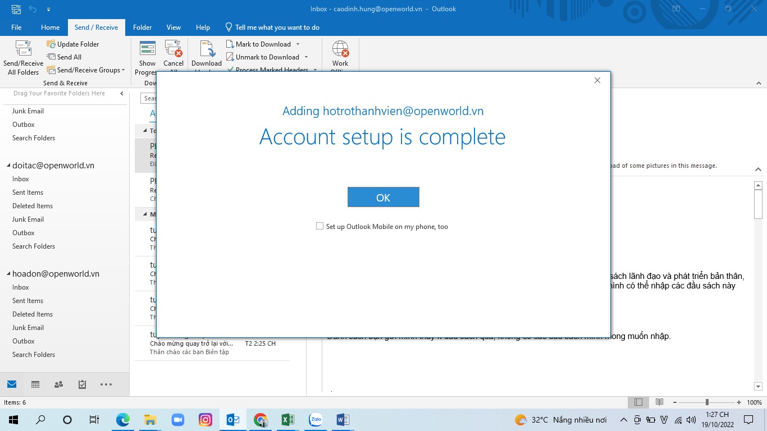
Task: Open the notification center icon
Action: pyautogui.click(x=748, y=420)
